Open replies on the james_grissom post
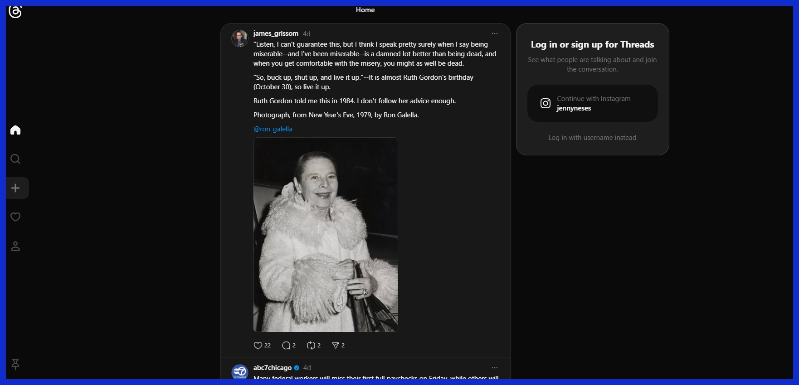 coord(286,346)
